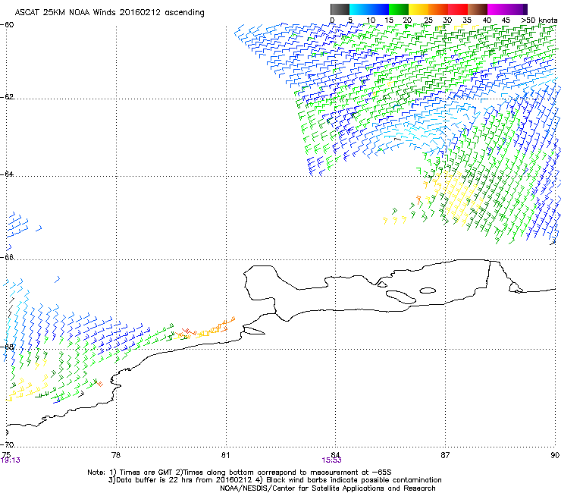Click the ASCAT 25KM NOAA Winds title
This screenshot has height=493, width=561.
[x=109, y=13]
